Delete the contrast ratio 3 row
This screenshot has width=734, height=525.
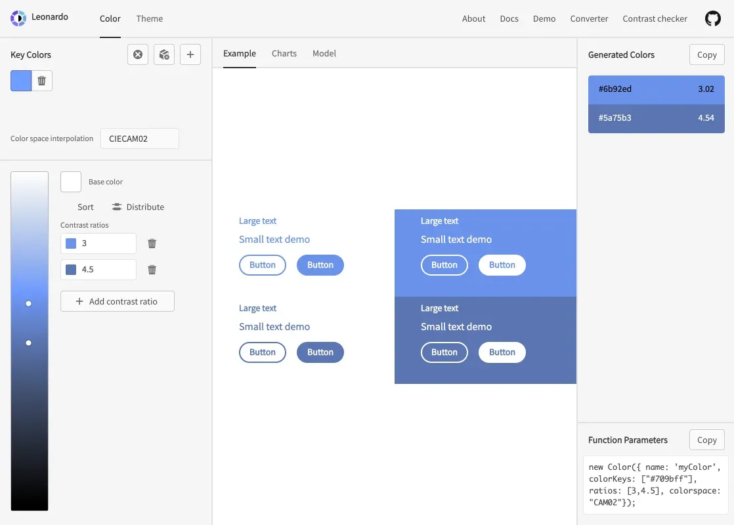pyautogui.click(x=152, y=243)
